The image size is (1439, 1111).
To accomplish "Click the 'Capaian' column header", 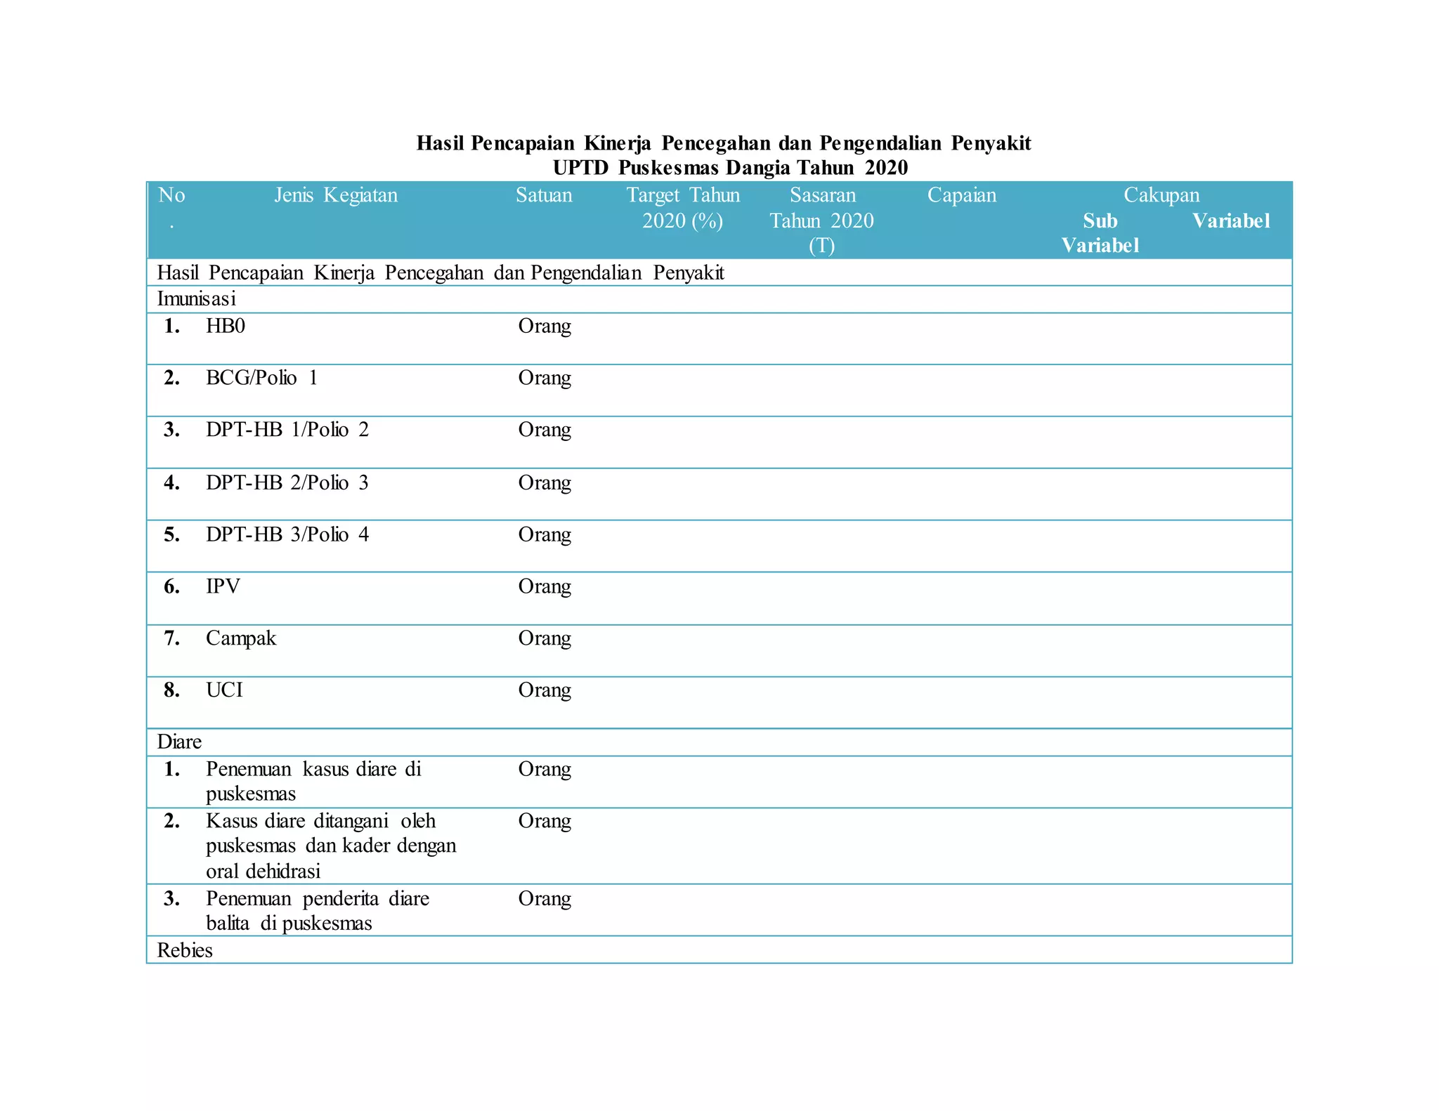I will click(x=961, y=195).
